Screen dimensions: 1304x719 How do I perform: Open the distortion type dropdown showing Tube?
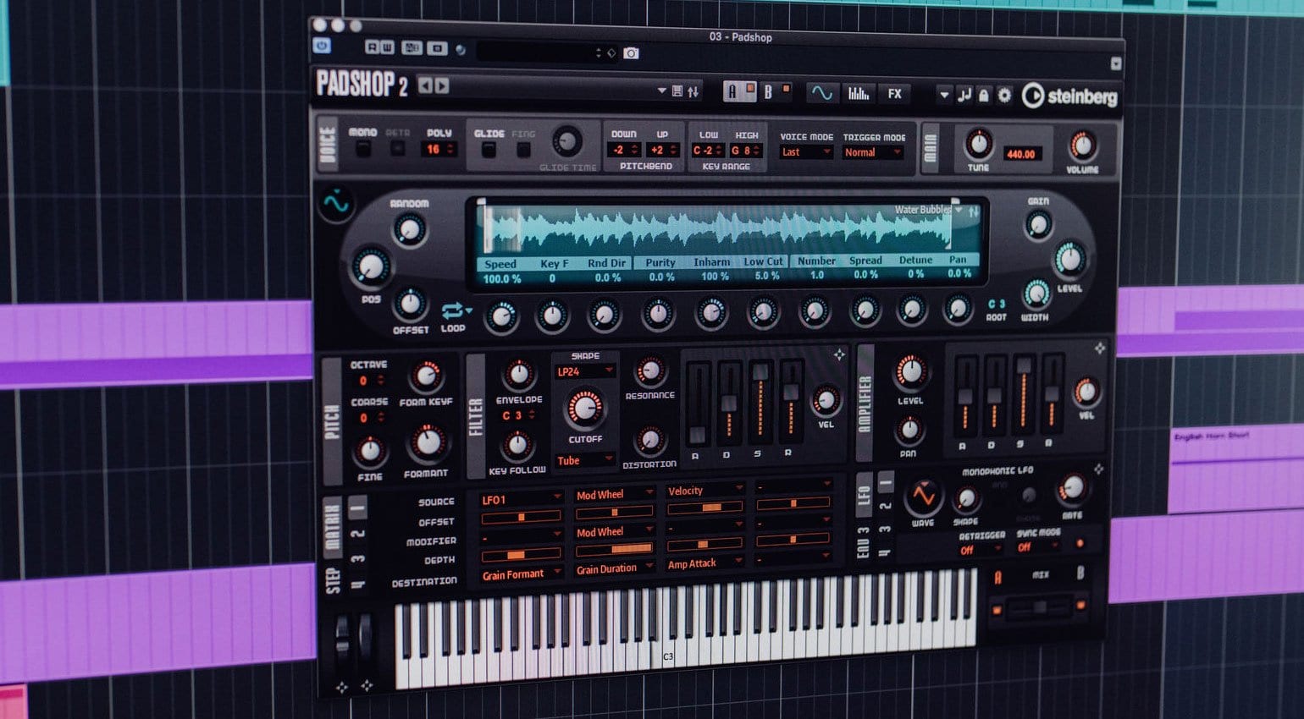(584, 461)
